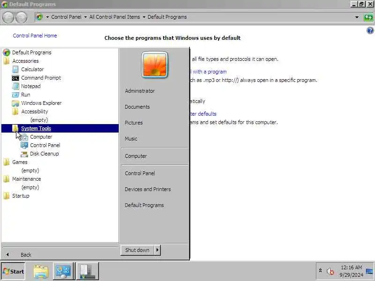Click the taskbar clock
This screenshot has height=281, width=375.
pos(351,271)
